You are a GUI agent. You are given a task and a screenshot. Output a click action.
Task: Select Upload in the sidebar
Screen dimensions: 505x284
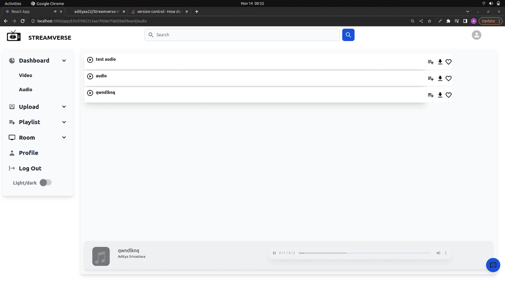(x=29, y=107)
